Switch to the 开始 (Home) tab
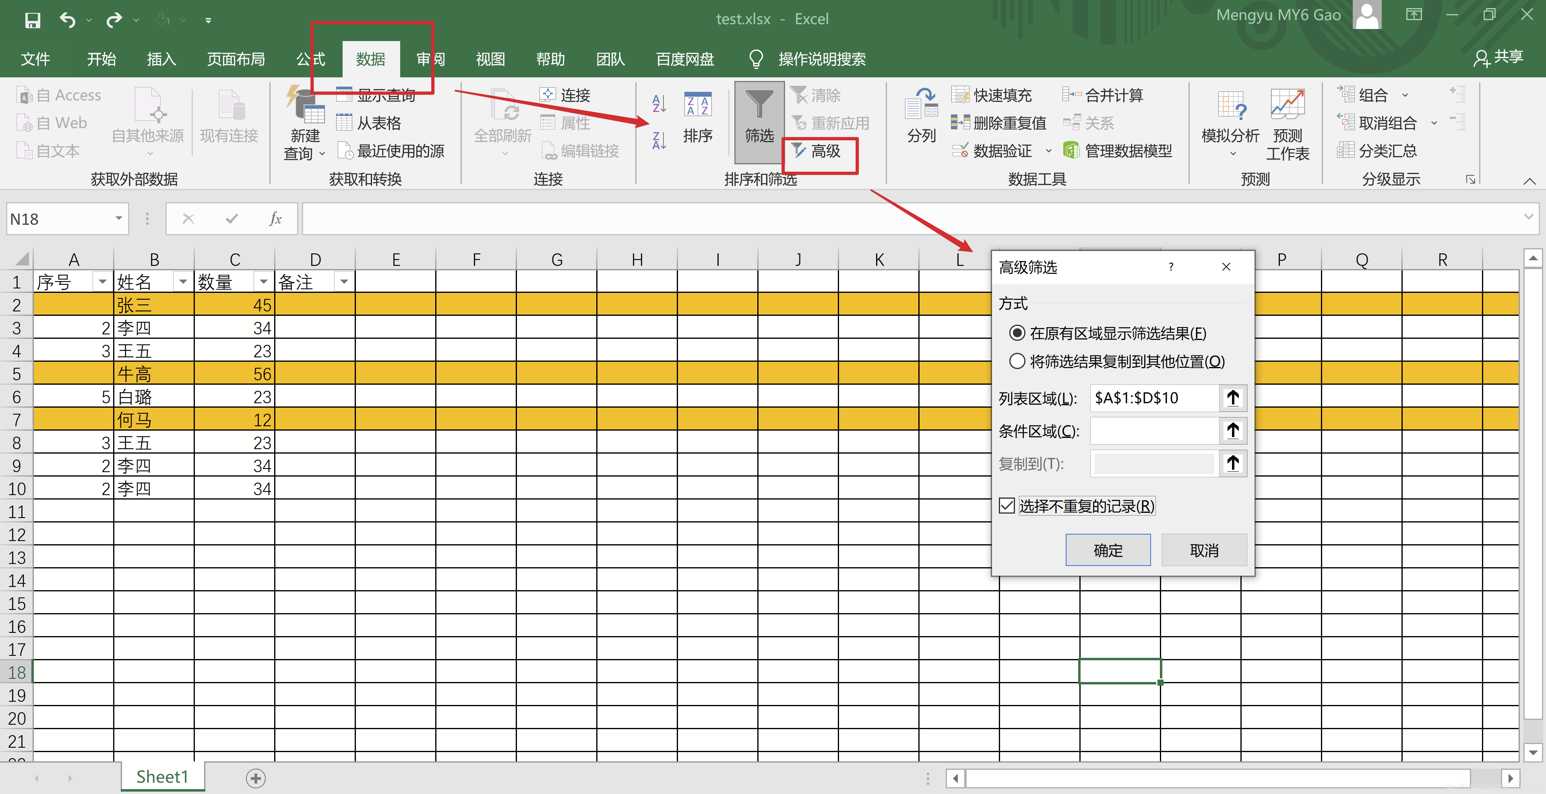Screen dimensions: 1546x794 pyautogui.click(x=101, y=59)
